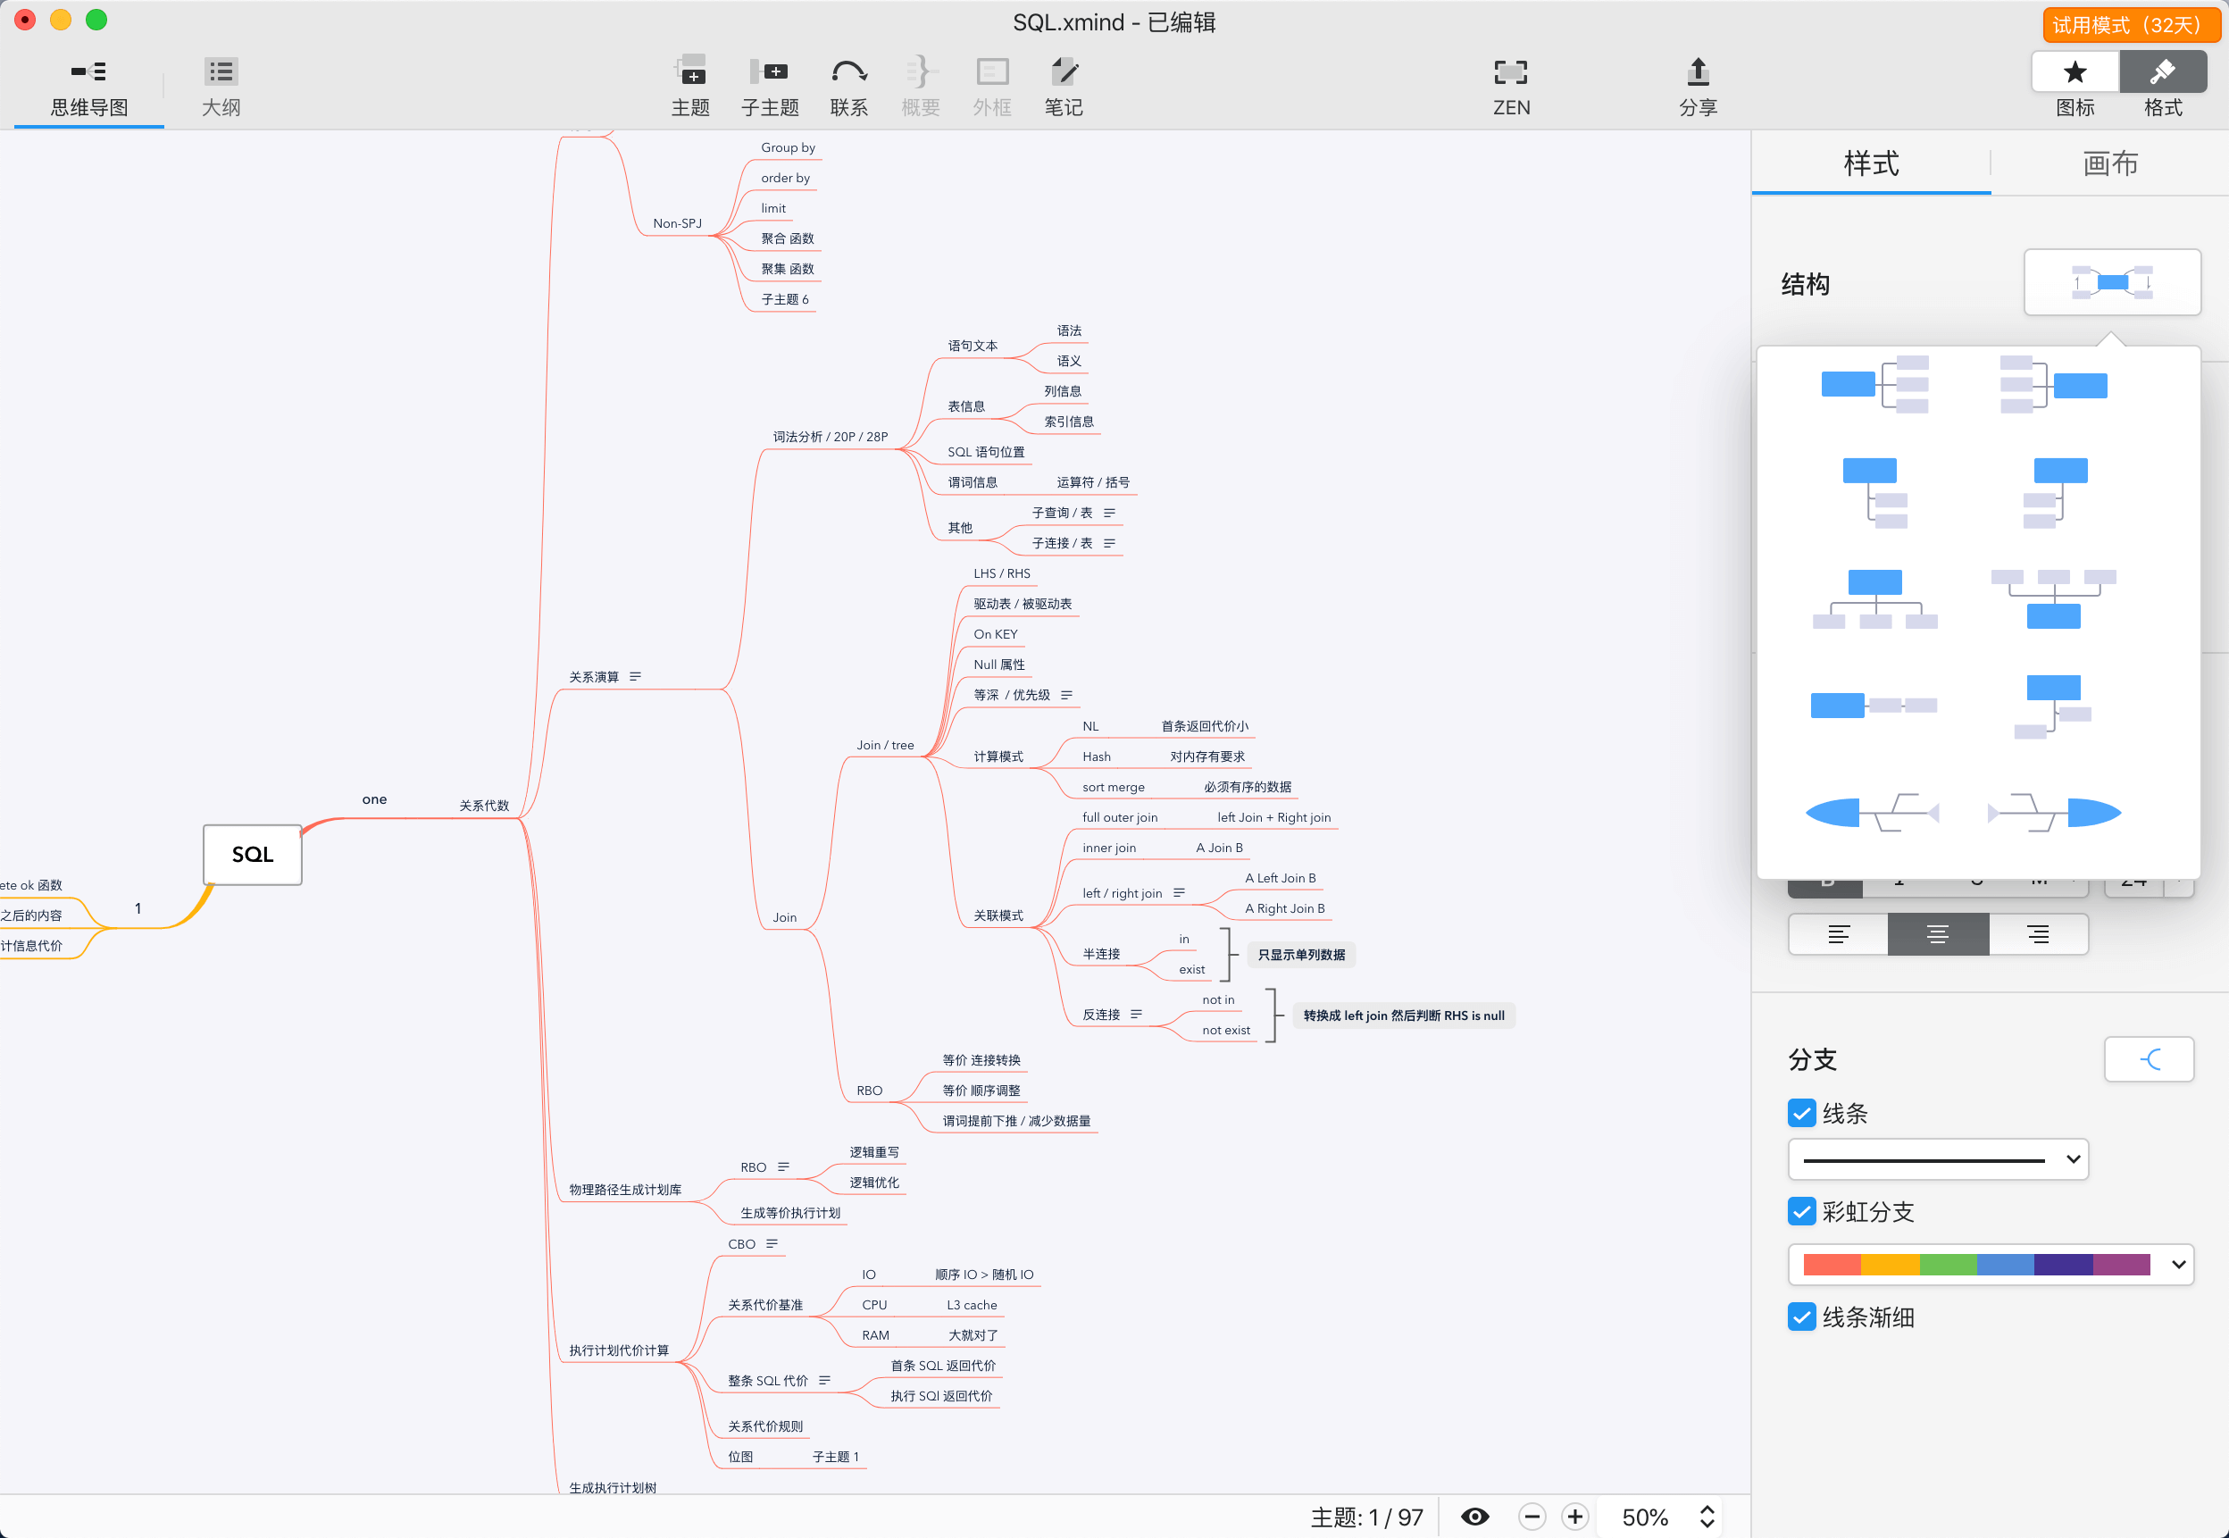
Task: Switch to the 画布 tab
Action: point(2109,163)
